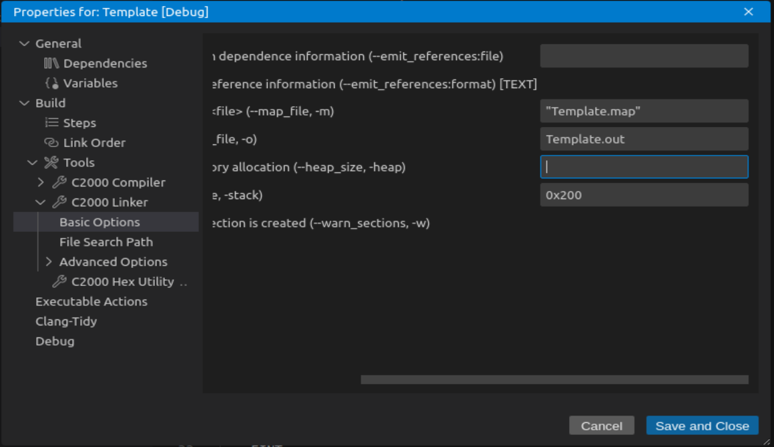Click the map file field "Template.map"
This screenshot has width=774, height=447.
pyautogui.click(x=644, y=111)
